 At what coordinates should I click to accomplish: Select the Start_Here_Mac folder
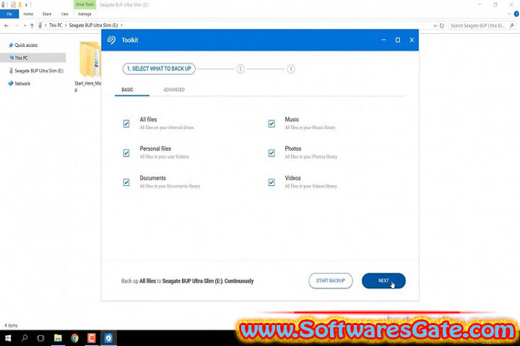[x=88, y=66]
